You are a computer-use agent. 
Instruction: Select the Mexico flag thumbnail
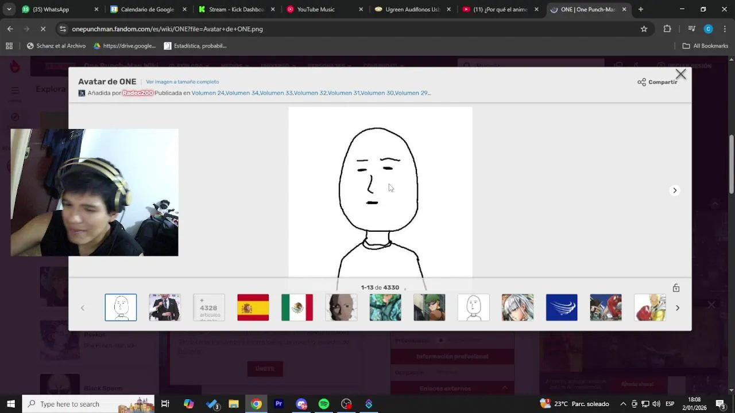[297, 307]
